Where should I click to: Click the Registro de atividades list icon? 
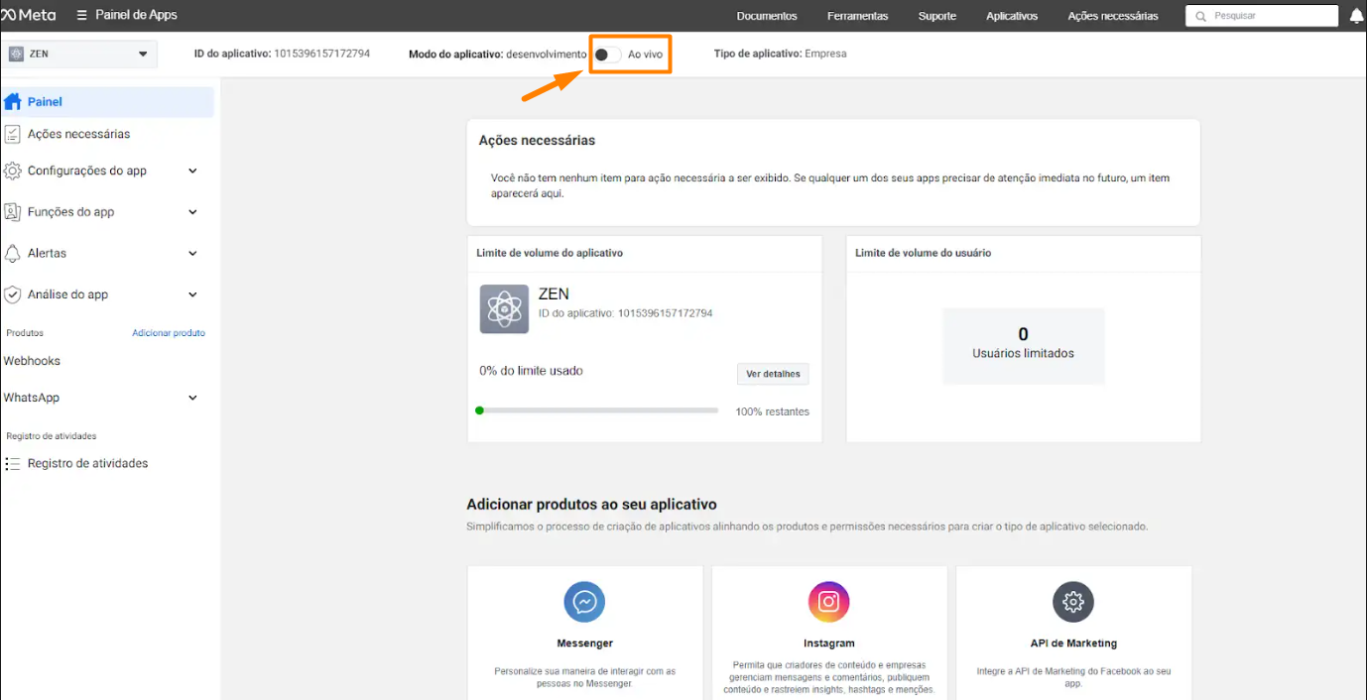tap(13, 464)
